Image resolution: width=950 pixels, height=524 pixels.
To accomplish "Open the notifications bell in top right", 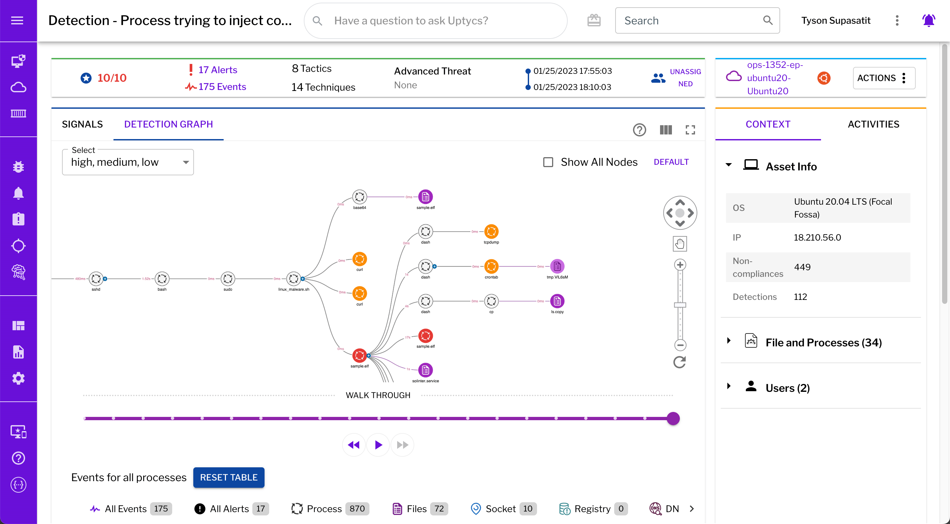I will (x=928, y=21).
